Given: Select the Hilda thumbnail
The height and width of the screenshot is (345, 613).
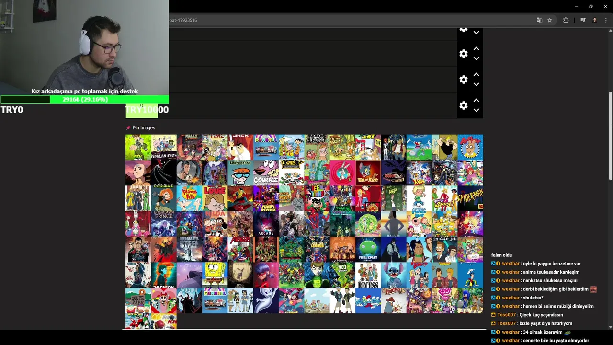Looking at the screenshot, I should pyautogui.click(x=215, y=224).
